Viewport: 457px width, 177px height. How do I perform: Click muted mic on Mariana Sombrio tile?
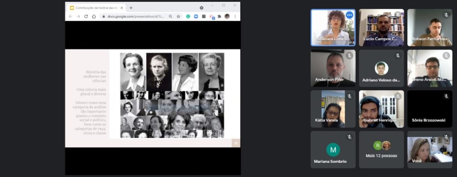pyautogui.click(x=349, y=137)
